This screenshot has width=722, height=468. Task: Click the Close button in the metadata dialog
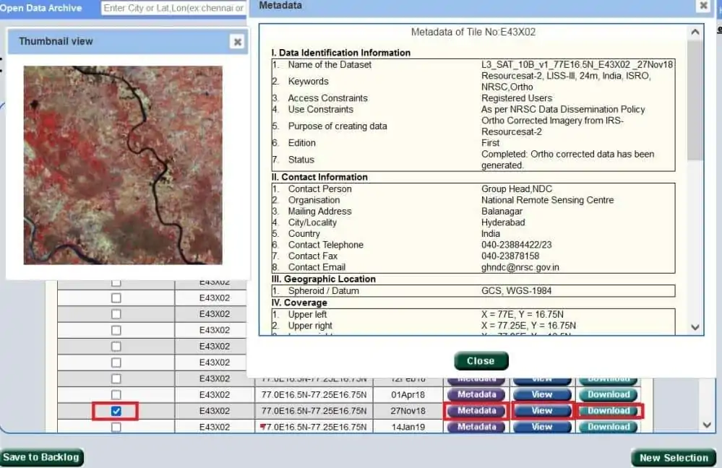pyautogui.click(x=481, y=360)
